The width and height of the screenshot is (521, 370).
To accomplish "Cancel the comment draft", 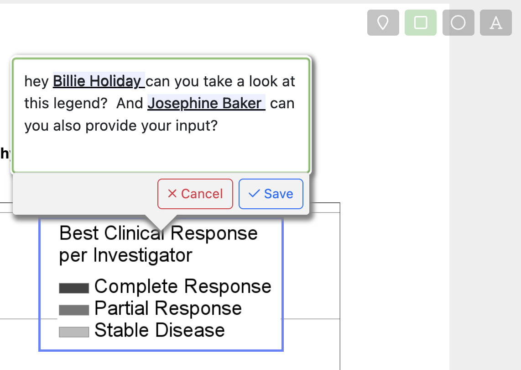I will click(195, 194).
